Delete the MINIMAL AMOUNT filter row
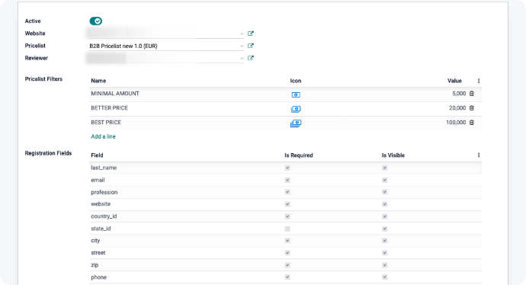The width and height of the screenshot is (526, 285). (472, 94)
